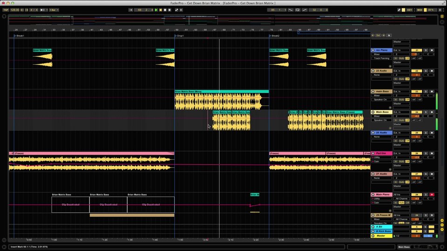Click the overview unfold button
Image resolution: width=447 pixels, height=251 pixels.
coord(4,17)
